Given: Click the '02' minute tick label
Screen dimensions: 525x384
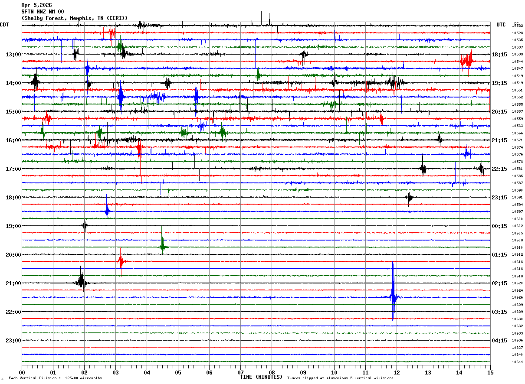Looking at the screenshot, I should point(84,372).
